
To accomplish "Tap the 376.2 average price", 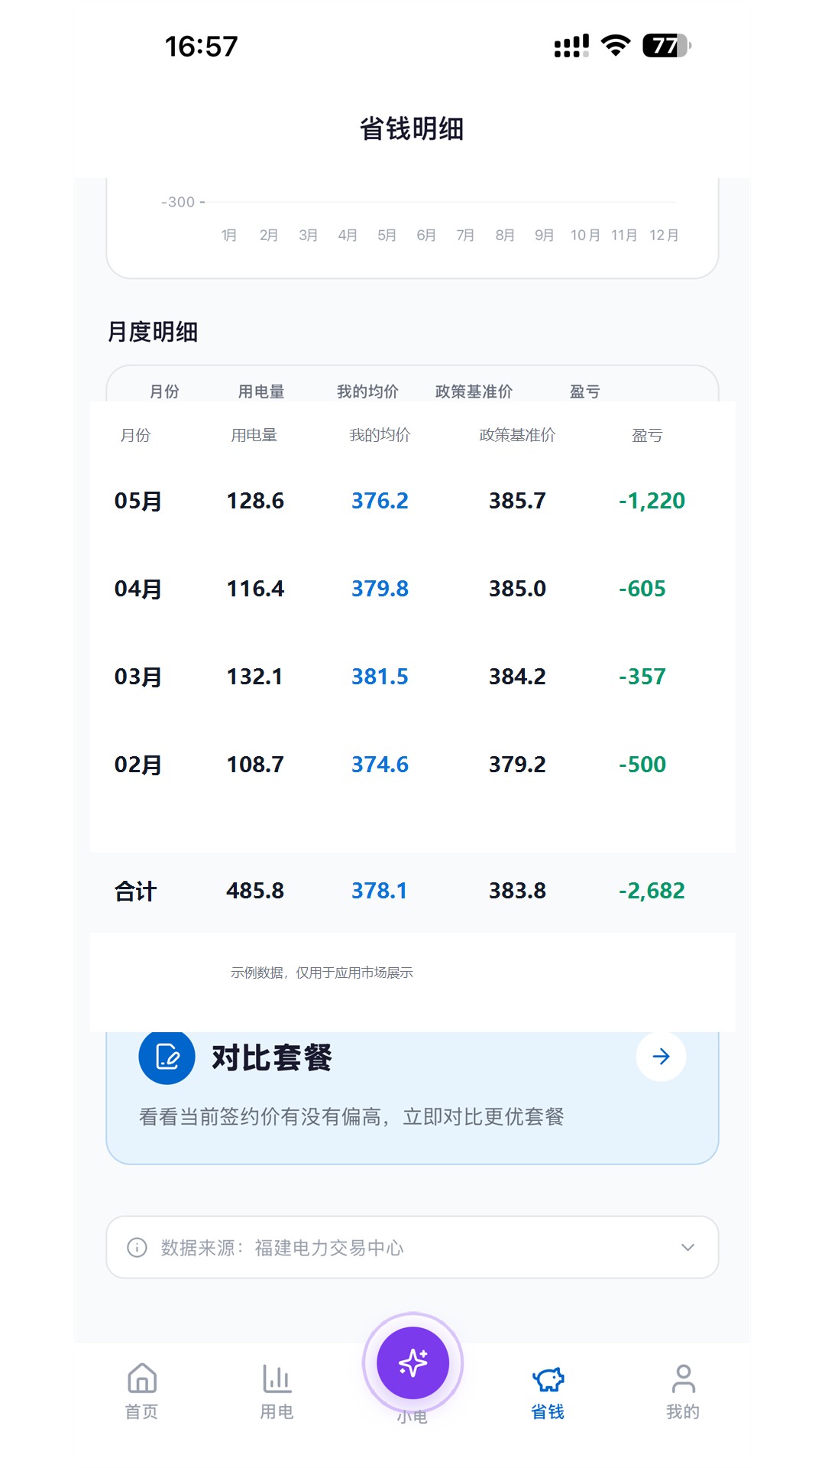I will click(380, 501).
